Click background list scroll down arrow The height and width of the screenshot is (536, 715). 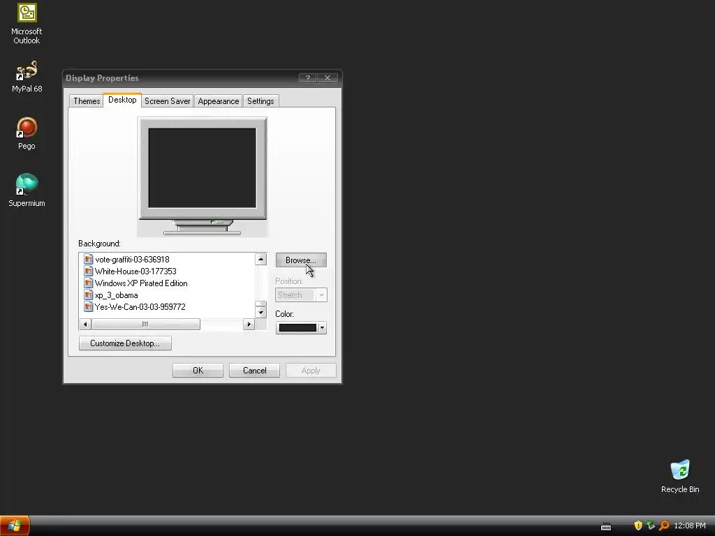[x=261, y=312]
